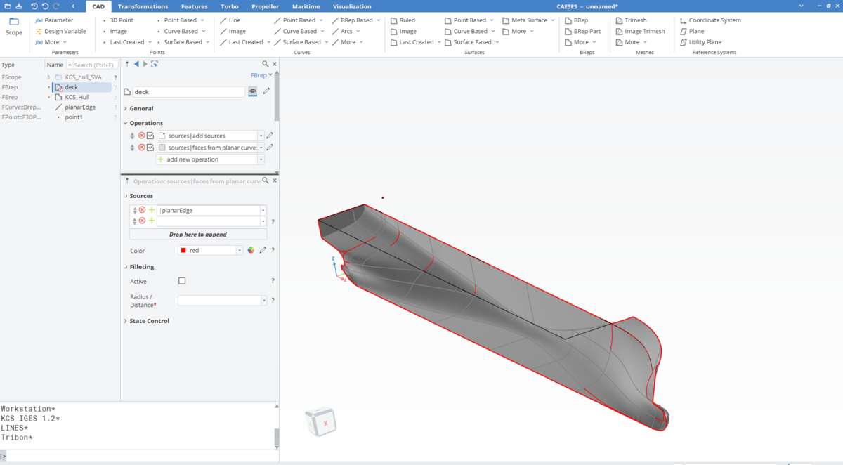Image resolution: width=843 pixels, height=465 pixels.
Task: Click the Radius / Distance input field
Action: pos(219,301)
